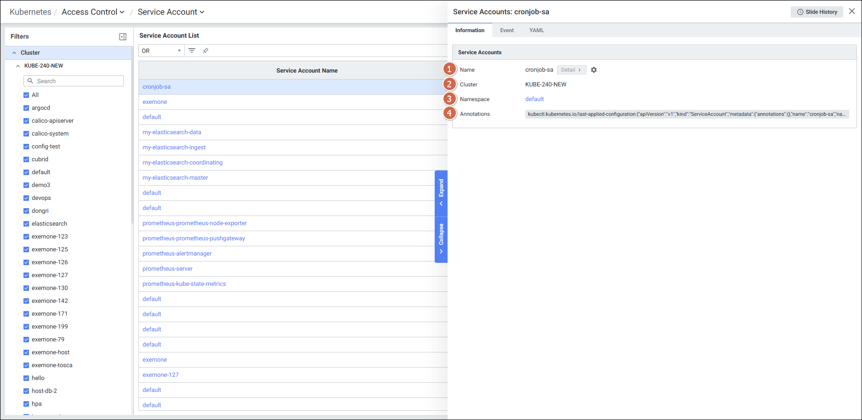Open settings gear next to cronjob-sa

(x=594, y=70)
